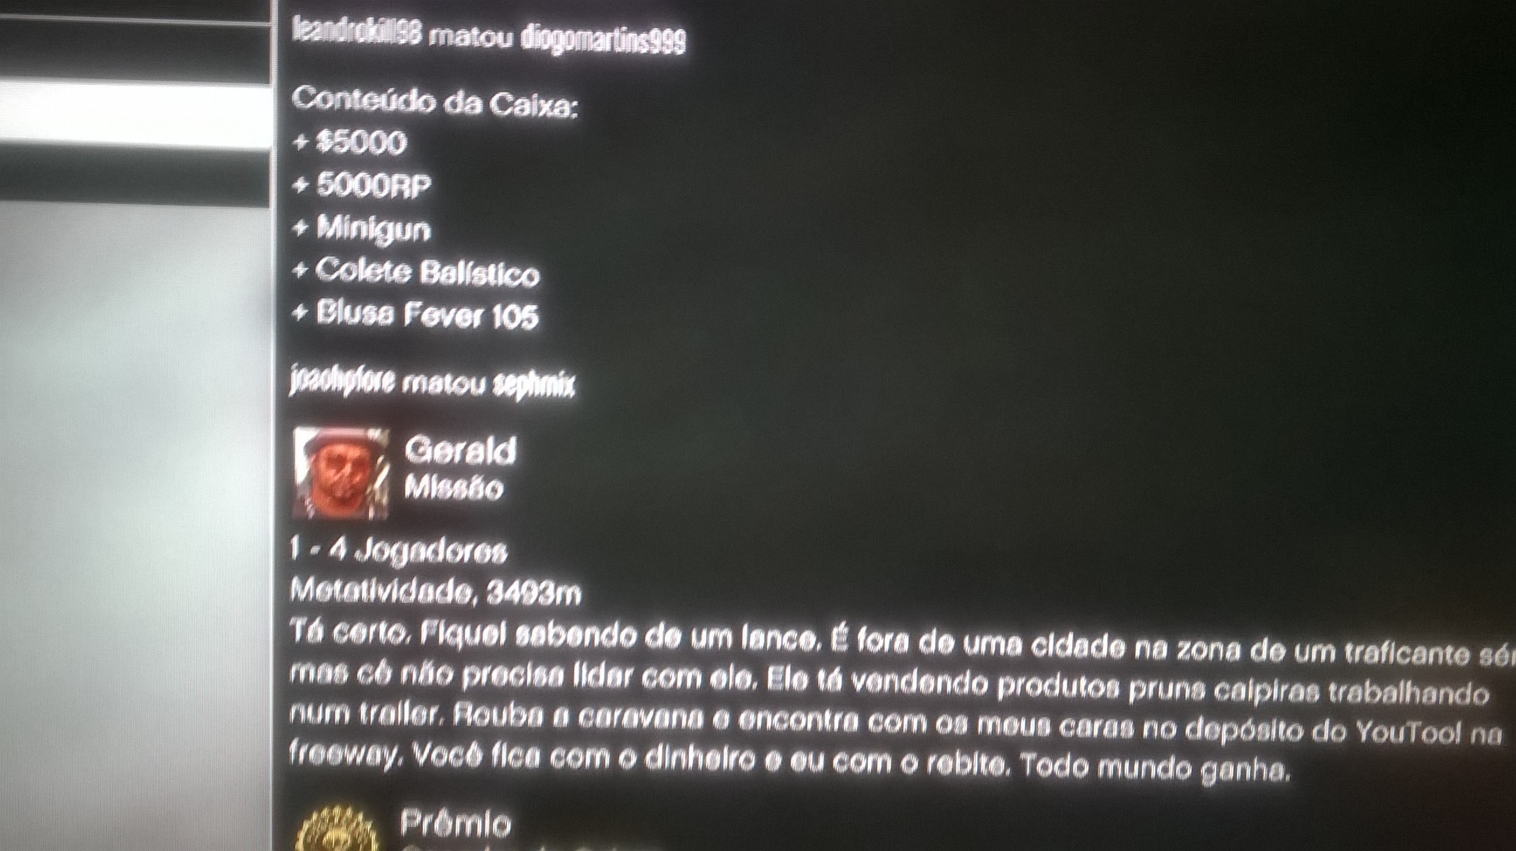Viewport: 1516px width, 851px height.
Task: Click the plus icon beside $5000
Action: click(301, 143)
